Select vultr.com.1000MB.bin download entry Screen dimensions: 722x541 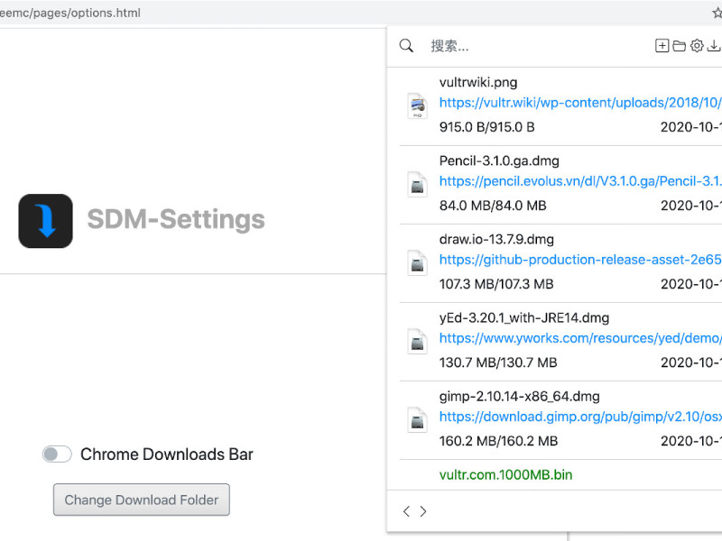[505, 475]
